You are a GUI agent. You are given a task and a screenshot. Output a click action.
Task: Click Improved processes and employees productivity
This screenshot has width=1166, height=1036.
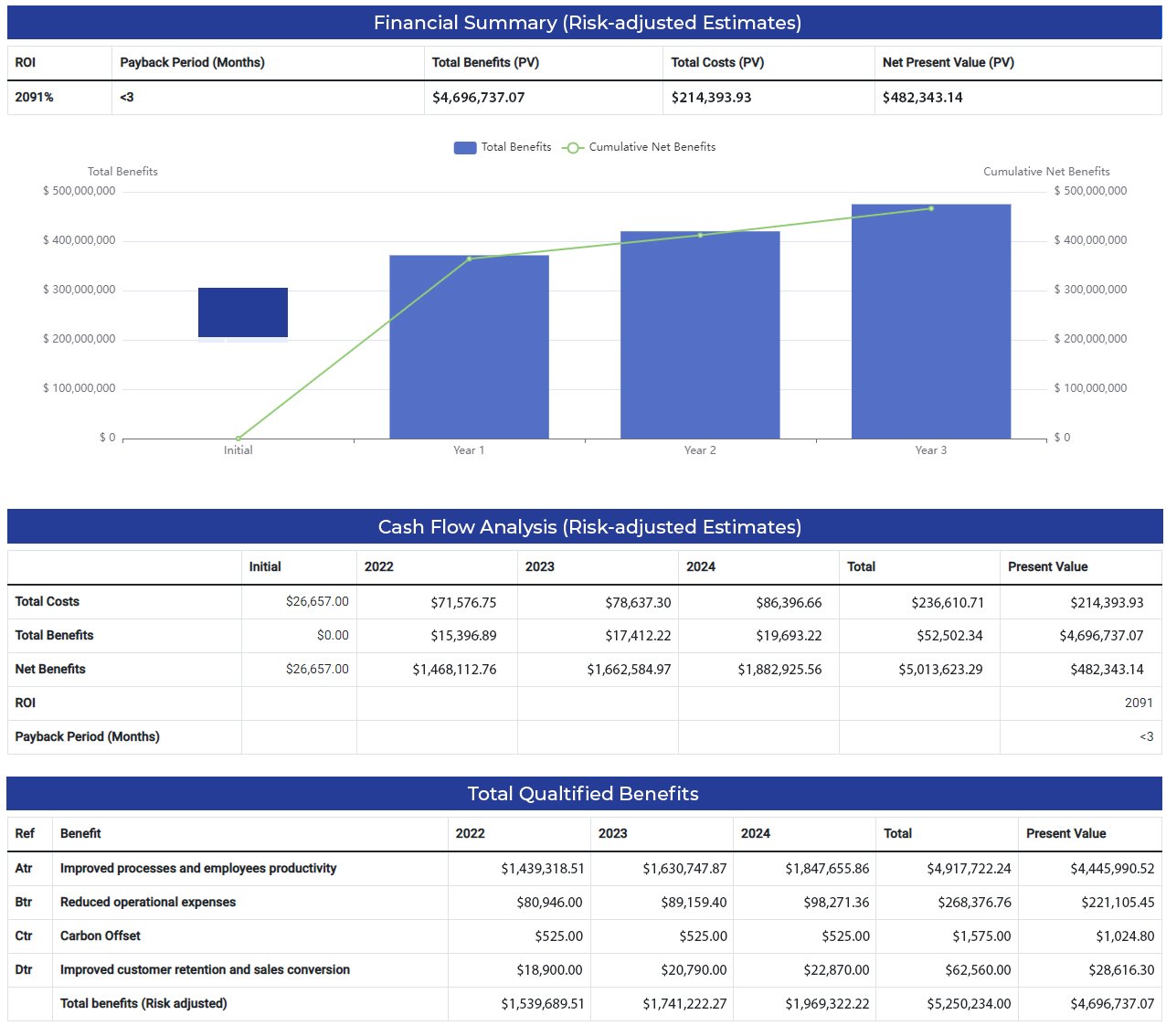[x=198, y=869]
